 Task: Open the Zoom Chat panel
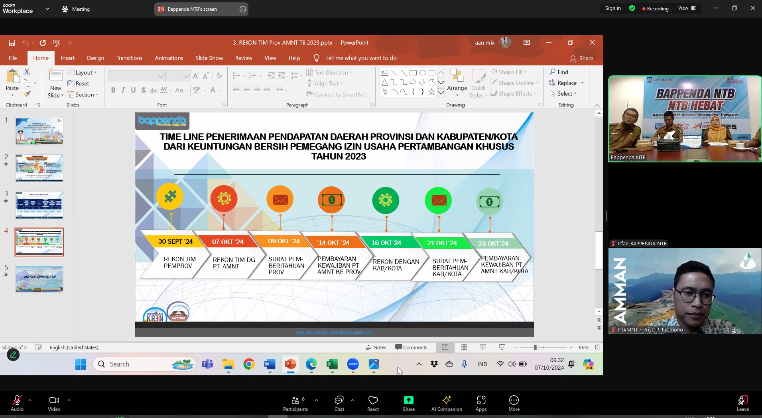(x=339, y=403)
